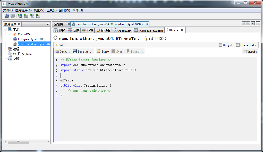The width and height of the screenshot is (263, 152).
Task: Click the Save As... button
Action: click(83, 52)
